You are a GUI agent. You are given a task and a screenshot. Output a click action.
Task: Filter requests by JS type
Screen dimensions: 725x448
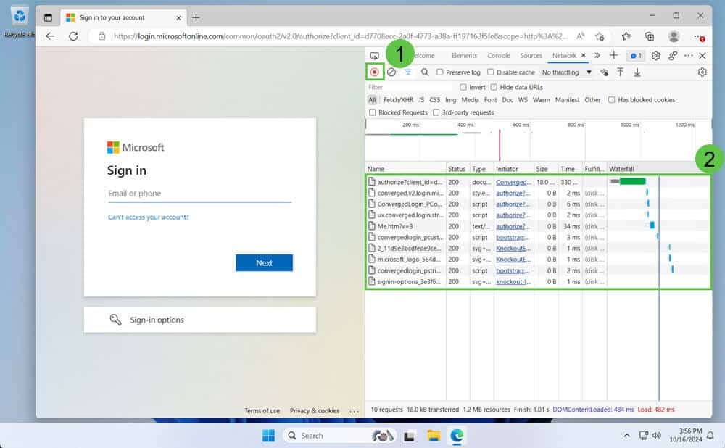pos(421,100)
